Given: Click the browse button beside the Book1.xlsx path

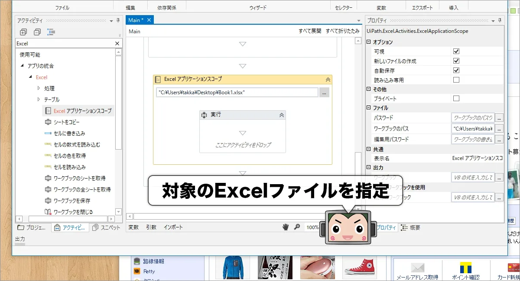Looking at the screenshot, I should [324, 93].
